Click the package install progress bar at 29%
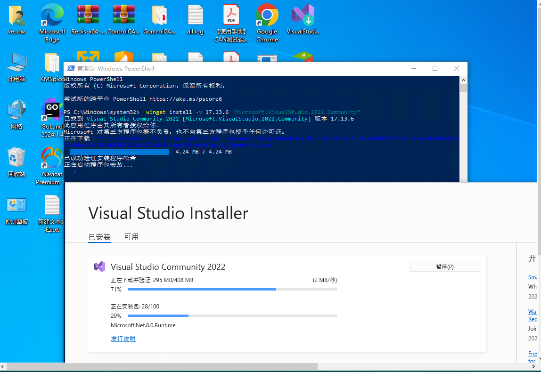 pyautogui.click(x=232, y=315)
